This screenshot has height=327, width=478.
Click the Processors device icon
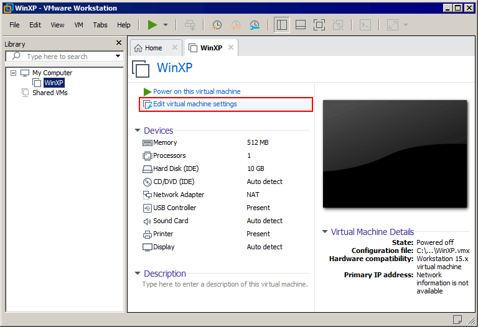(x=148, y=156)
